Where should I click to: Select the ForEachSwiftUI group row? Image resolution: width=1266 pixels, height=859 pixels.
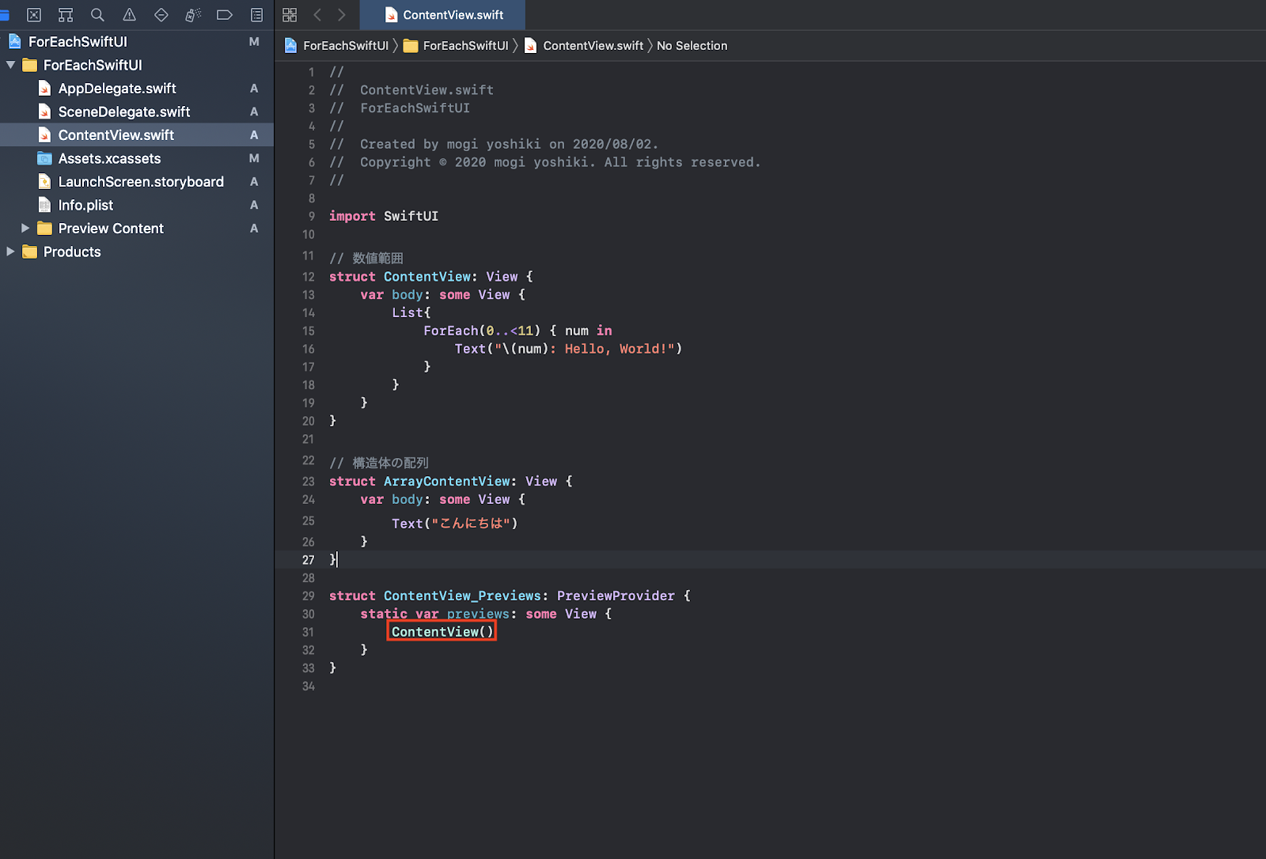coord(137,65)
